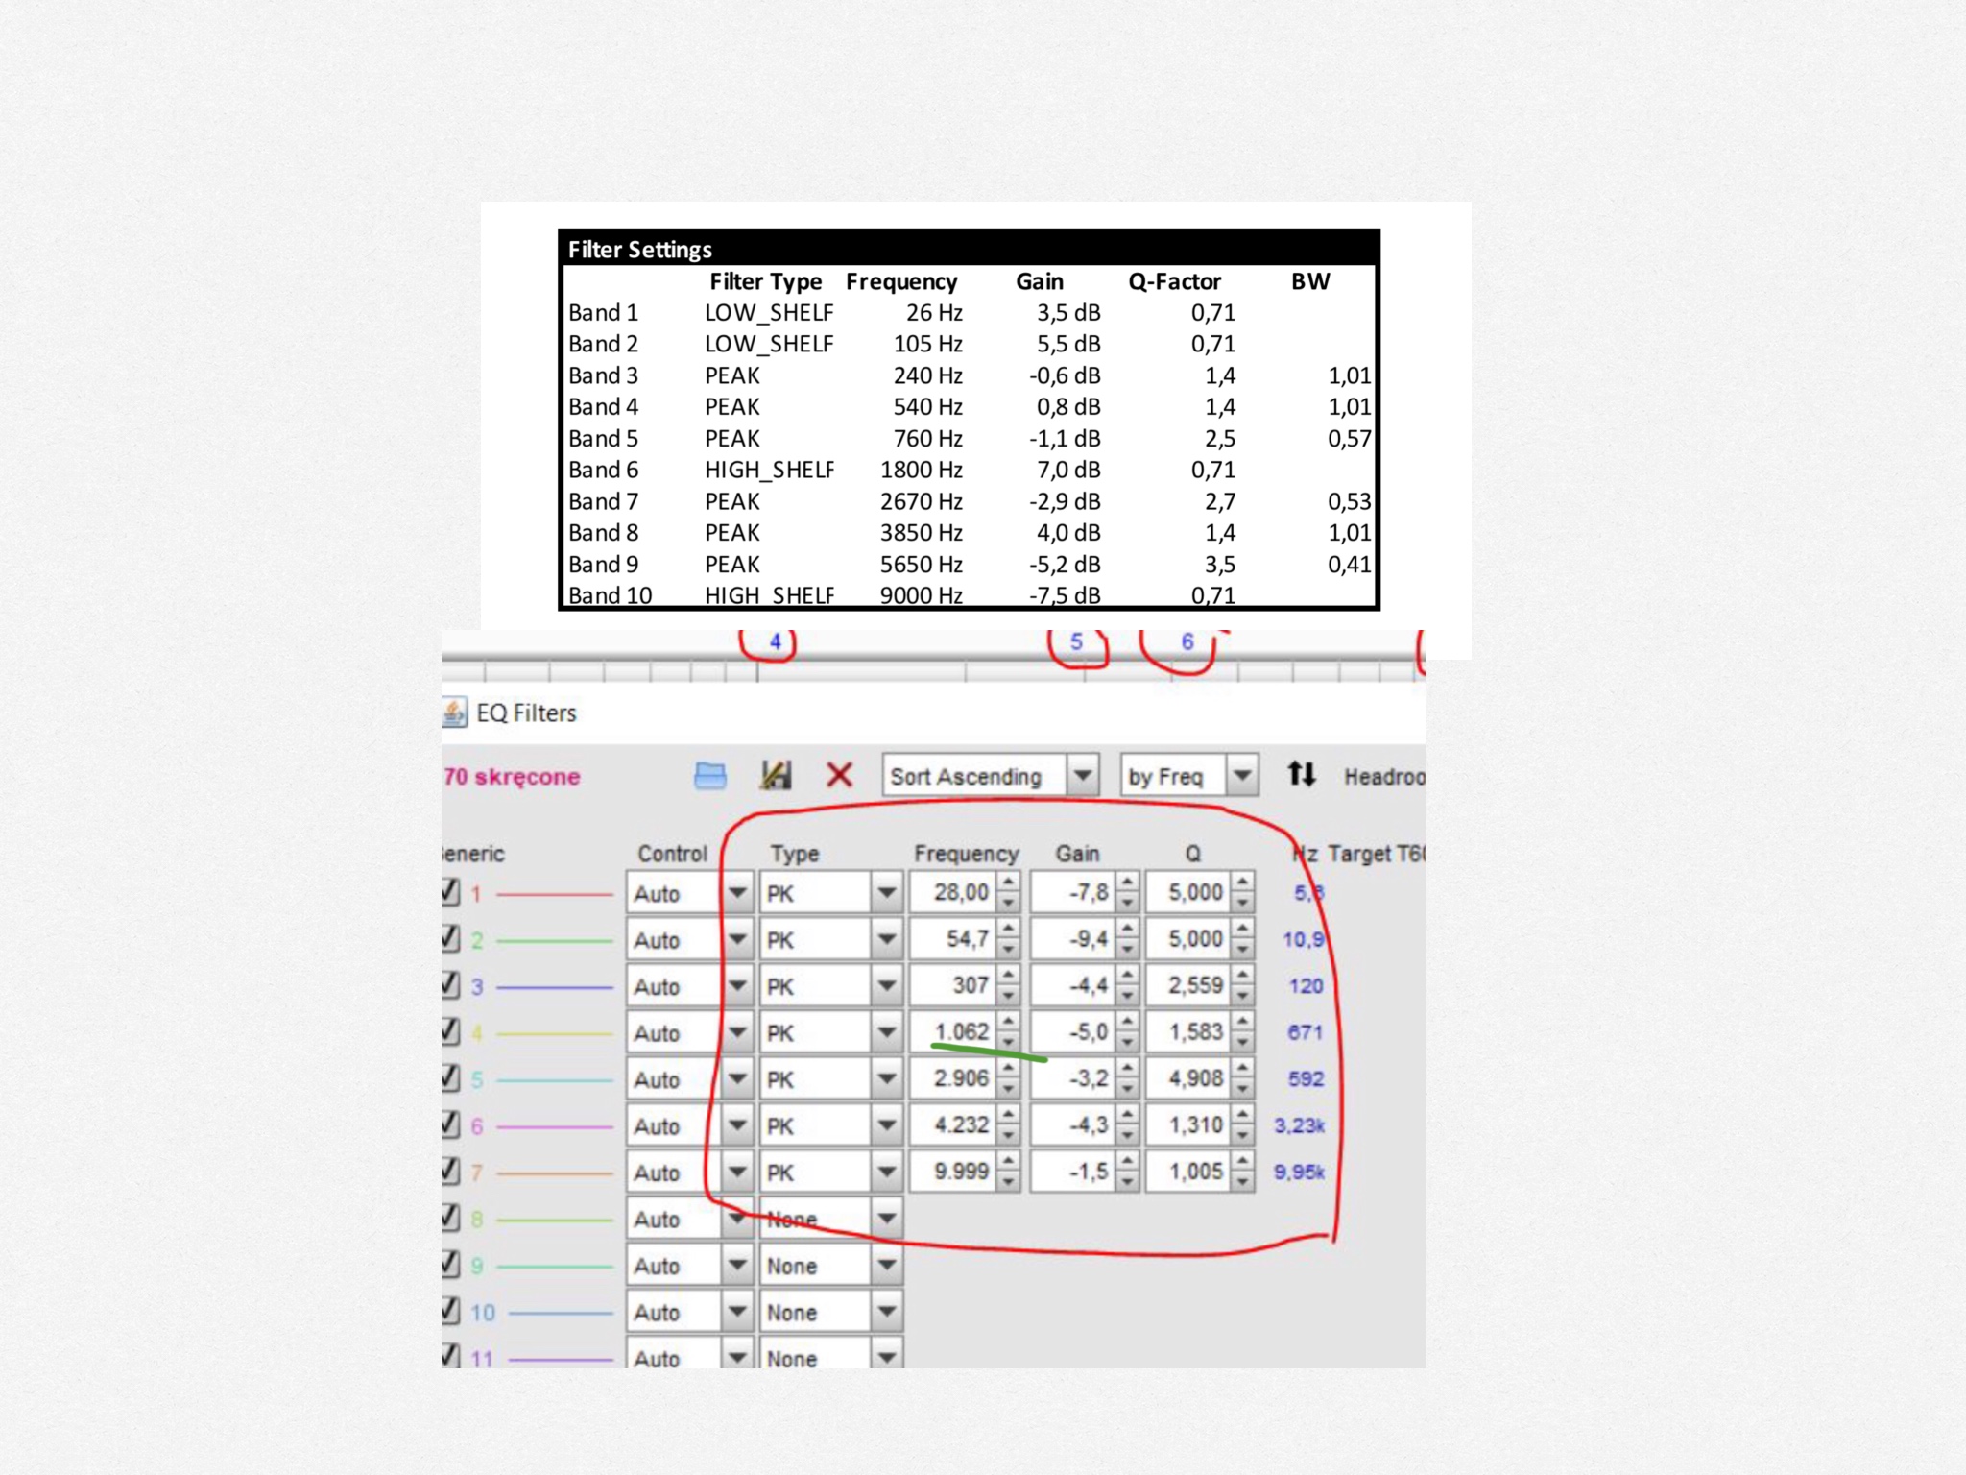This screenshot has height=1475, width=1966.
Task: Click the blue filter marker 5 on graph
Action: (1076, 641)
